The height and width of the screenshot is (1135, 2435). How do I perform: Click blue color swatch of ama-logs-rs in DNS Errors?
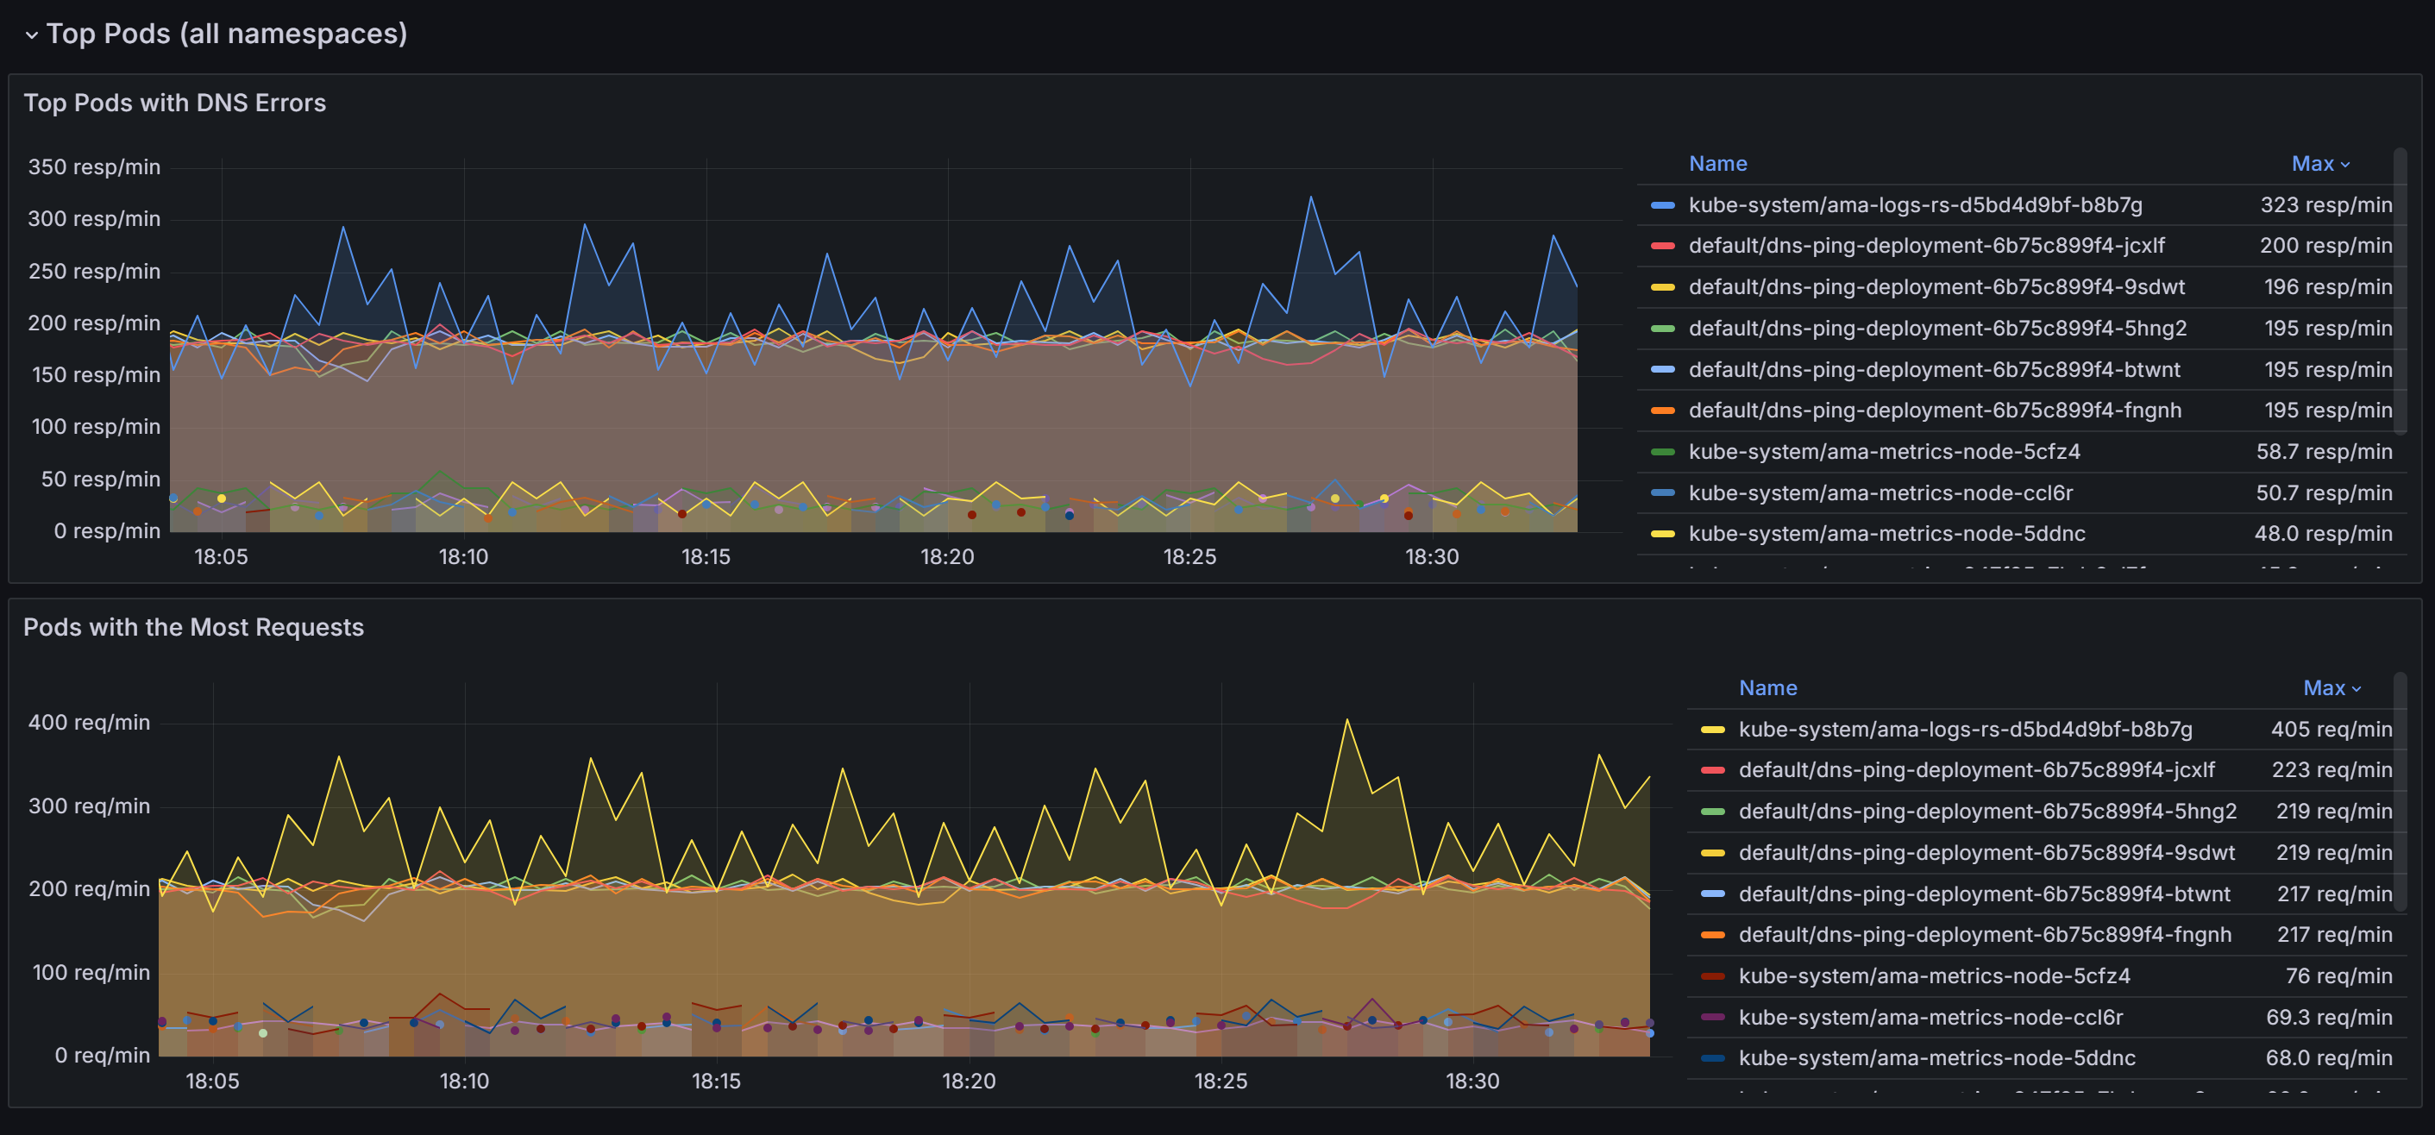click(x=1662, y=205)
